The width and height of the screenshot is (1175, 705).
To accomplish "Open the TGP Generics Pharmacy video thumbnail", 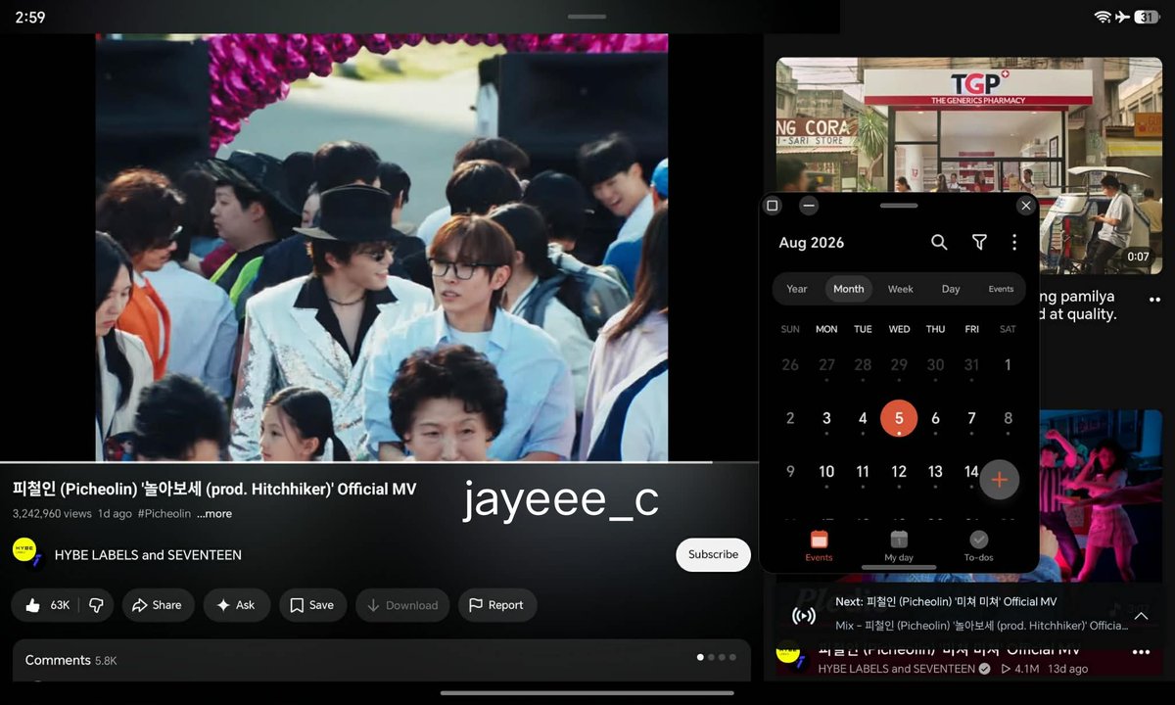I will click(969, 165).
